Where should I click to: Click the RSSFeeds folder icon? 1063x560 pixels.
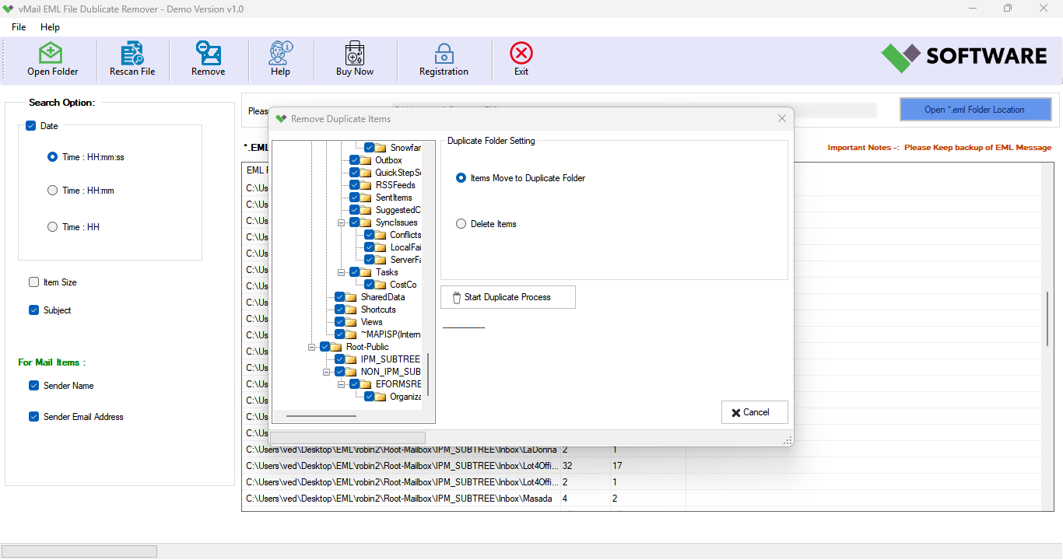pyautogui.click(x=366, y=185)
